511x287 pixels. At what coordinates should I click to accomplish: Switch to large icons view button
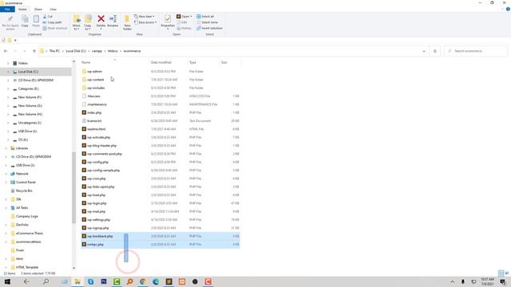click(x=507, y=273)
